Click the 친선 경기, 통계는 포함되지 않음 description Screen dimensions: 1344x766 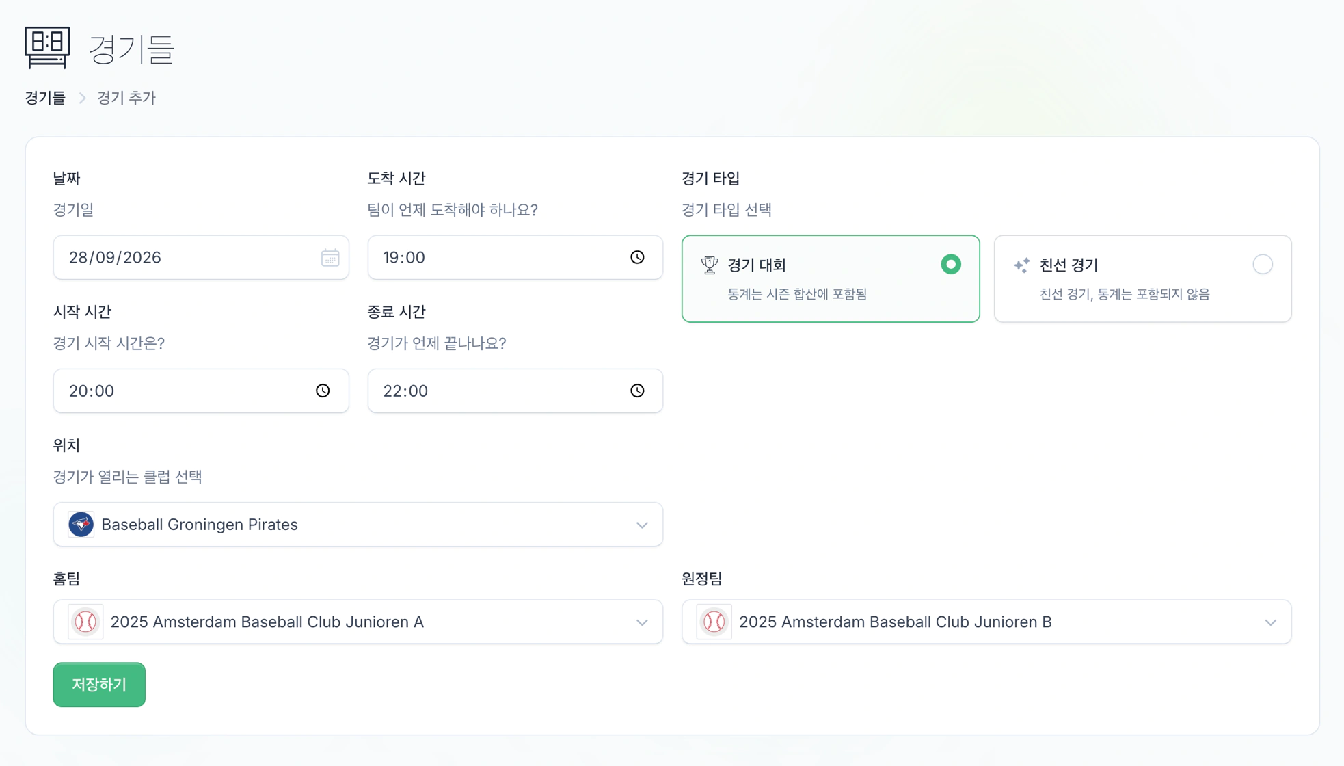click(x=1125, y=294)
